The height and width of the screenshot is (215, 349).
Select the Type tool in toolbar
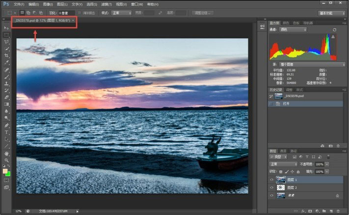(x=7, y=132)
